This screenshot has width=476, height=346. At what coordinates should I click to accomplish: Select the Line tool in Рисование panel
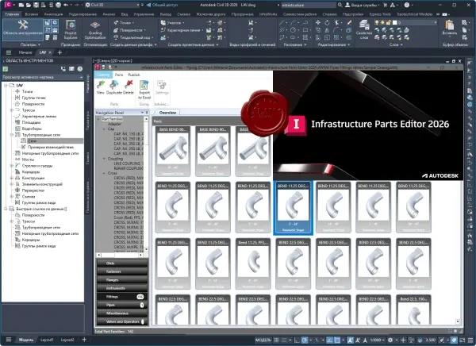pos(282,22)
